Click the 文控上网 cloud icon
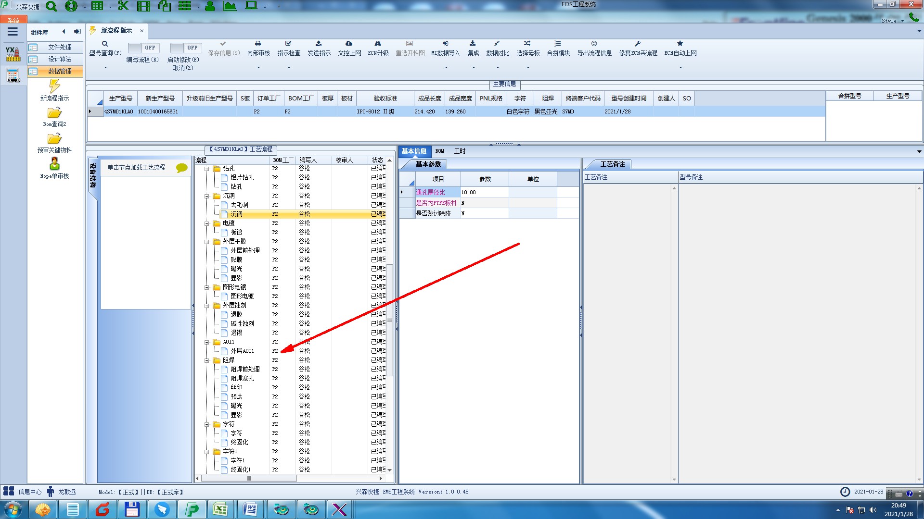 (349, 44)
